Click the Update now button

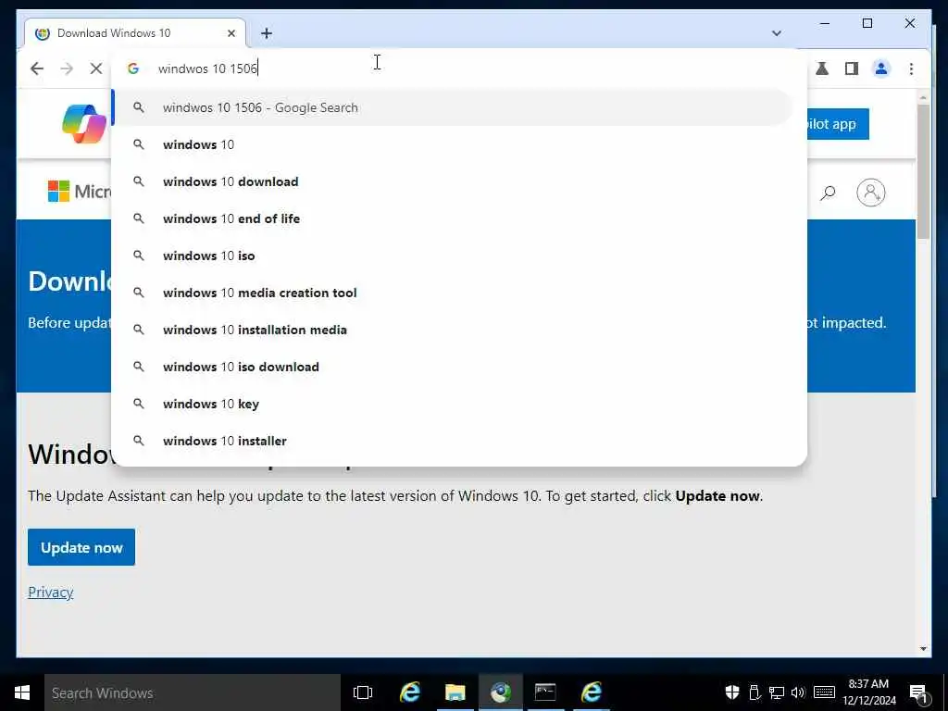coord(81,547)
